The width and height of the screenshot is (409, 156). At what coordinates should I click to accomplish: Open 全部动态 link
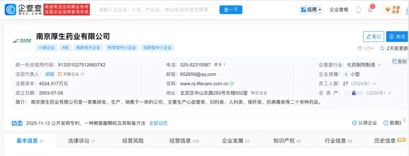[x=158, y=123]
